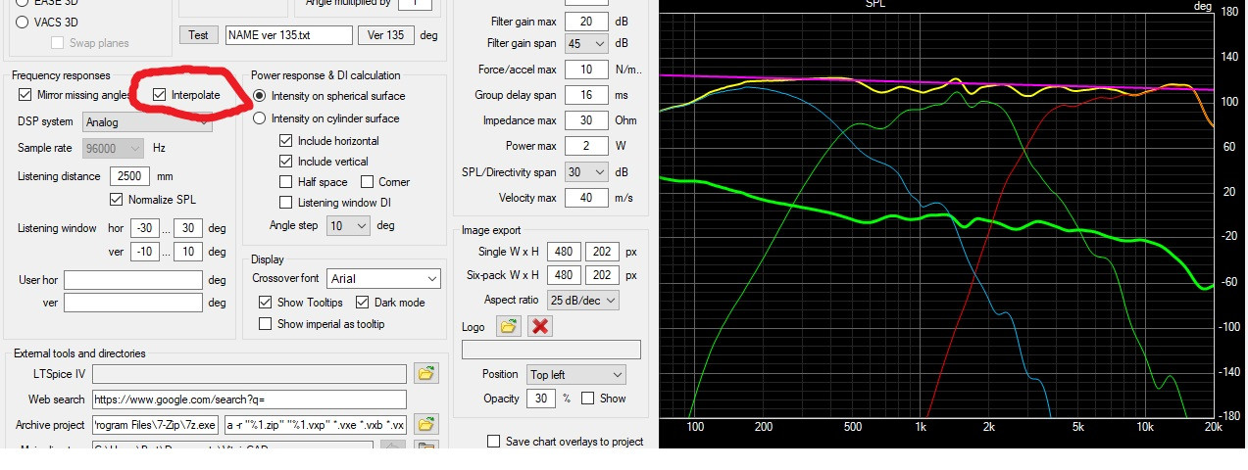Select Intensity on spherical surface

click(260, 96)
